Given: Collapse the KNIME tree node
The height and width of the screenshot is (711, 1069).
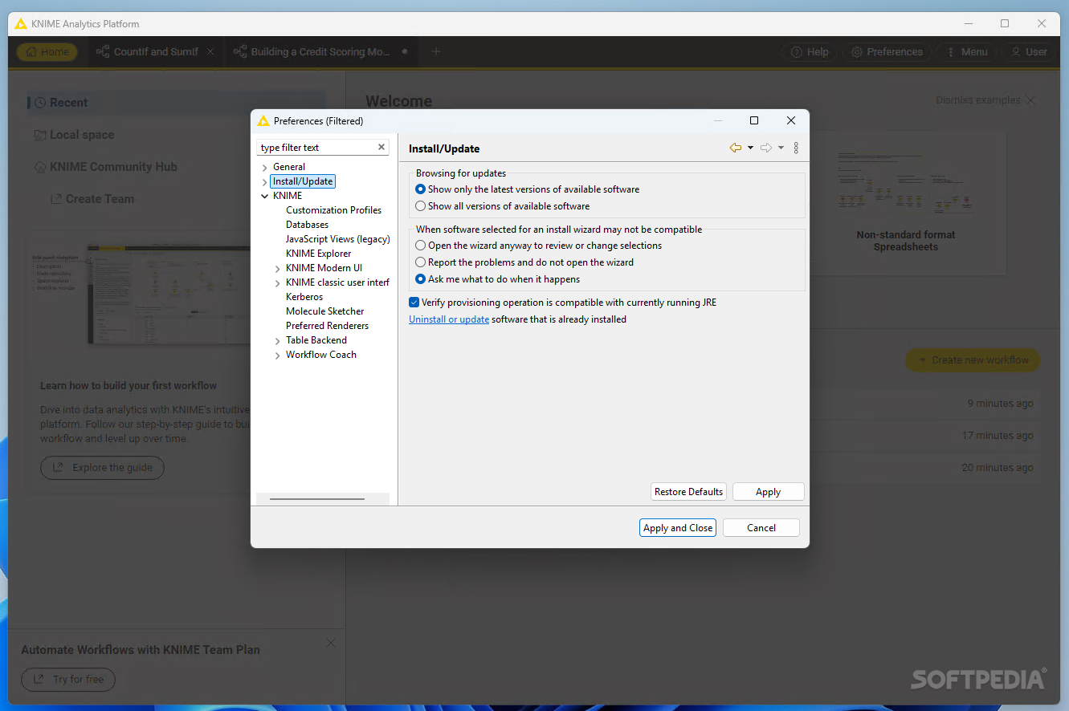Looking at the screenshot, I should point(265,196).
